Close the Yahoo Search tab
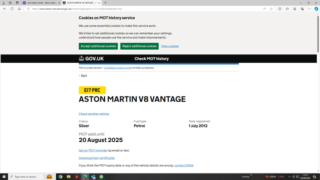 point(59,3)
